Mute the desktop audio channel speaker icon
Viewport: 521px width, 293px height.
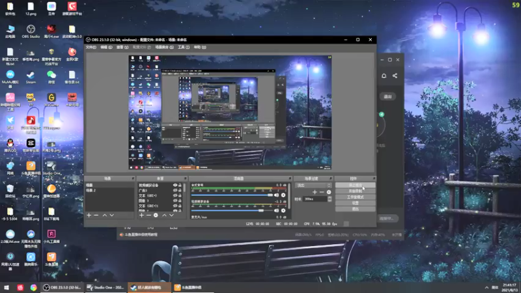[276, 195]
